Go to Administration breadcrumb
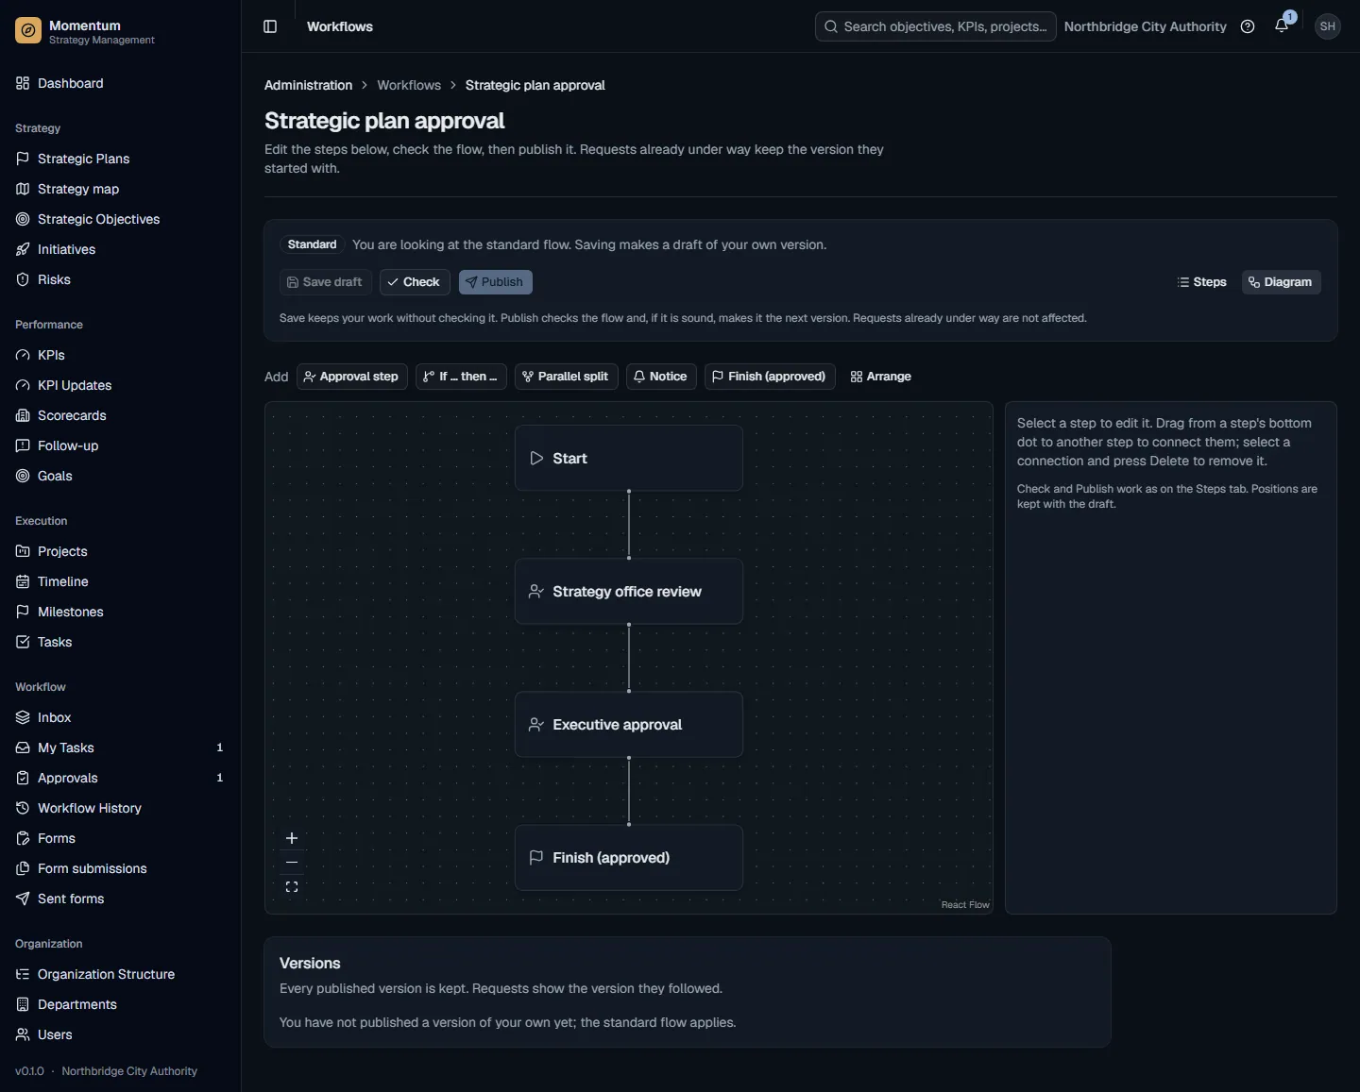Viewport: 1360px width, 1092px height. coord(308,85)
